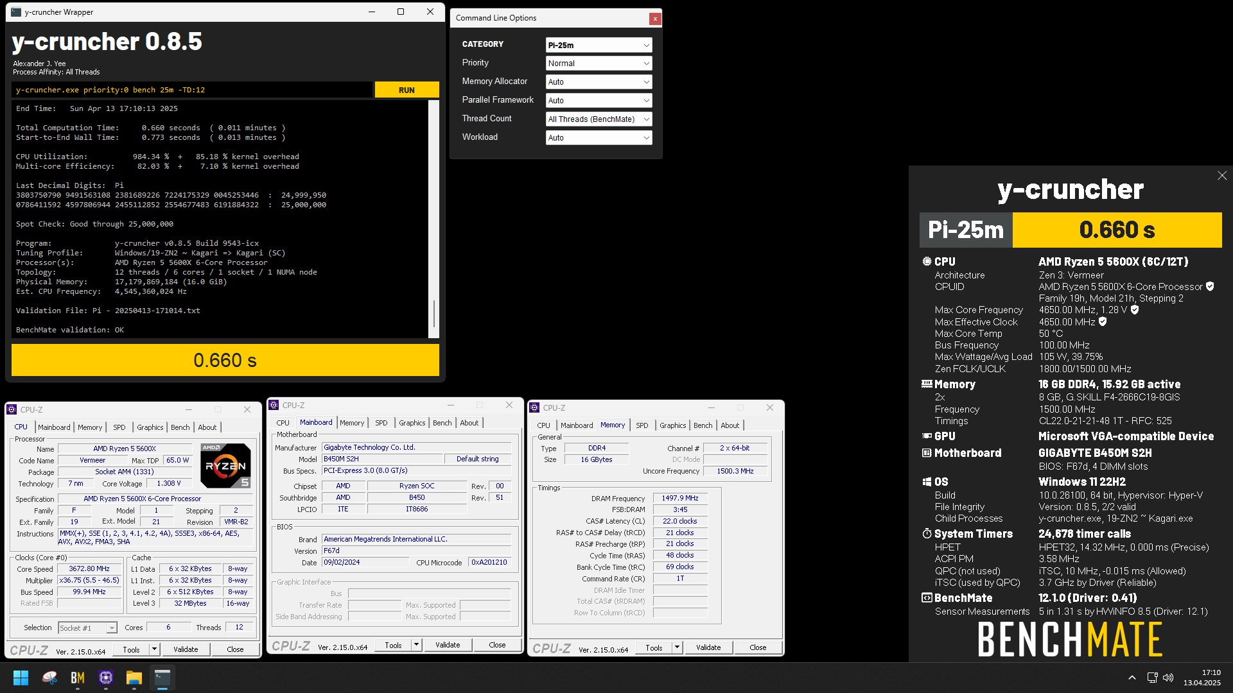Click Close button in middle CPU-Z window
The width and height of the screenshot is (1233, 693).
click(497, 646)
